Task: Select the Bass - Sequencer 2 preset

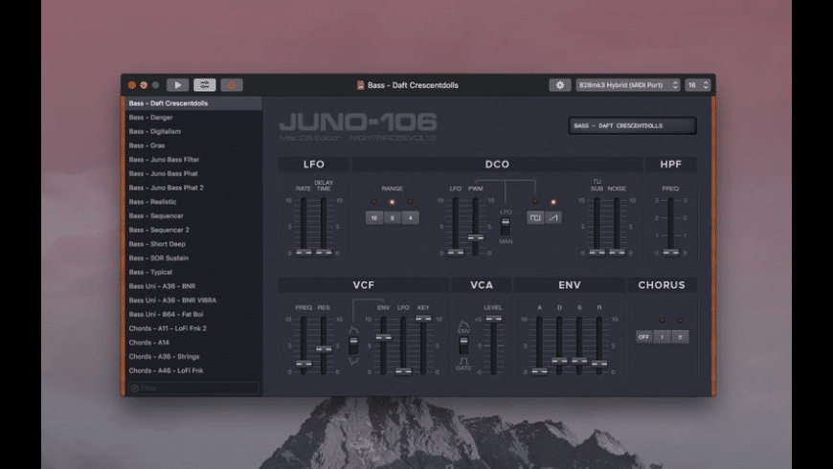Action: click(193, 230)
